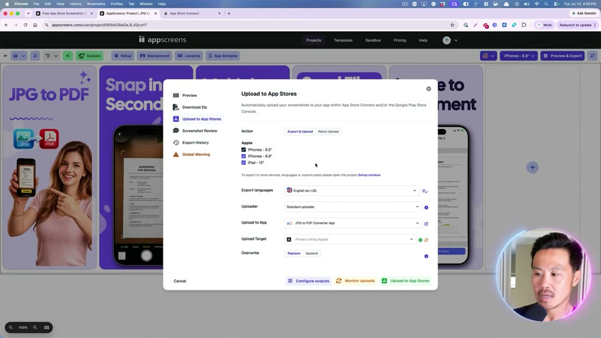This screenshot has width=601, height=338.
Task: Open the Setup toolbar button
Action: tap(123, 56)
